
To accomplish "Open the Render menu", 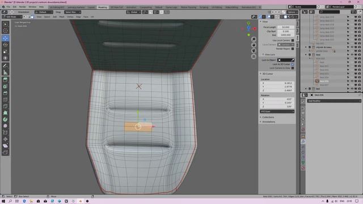I will click(x=23, y=7).
